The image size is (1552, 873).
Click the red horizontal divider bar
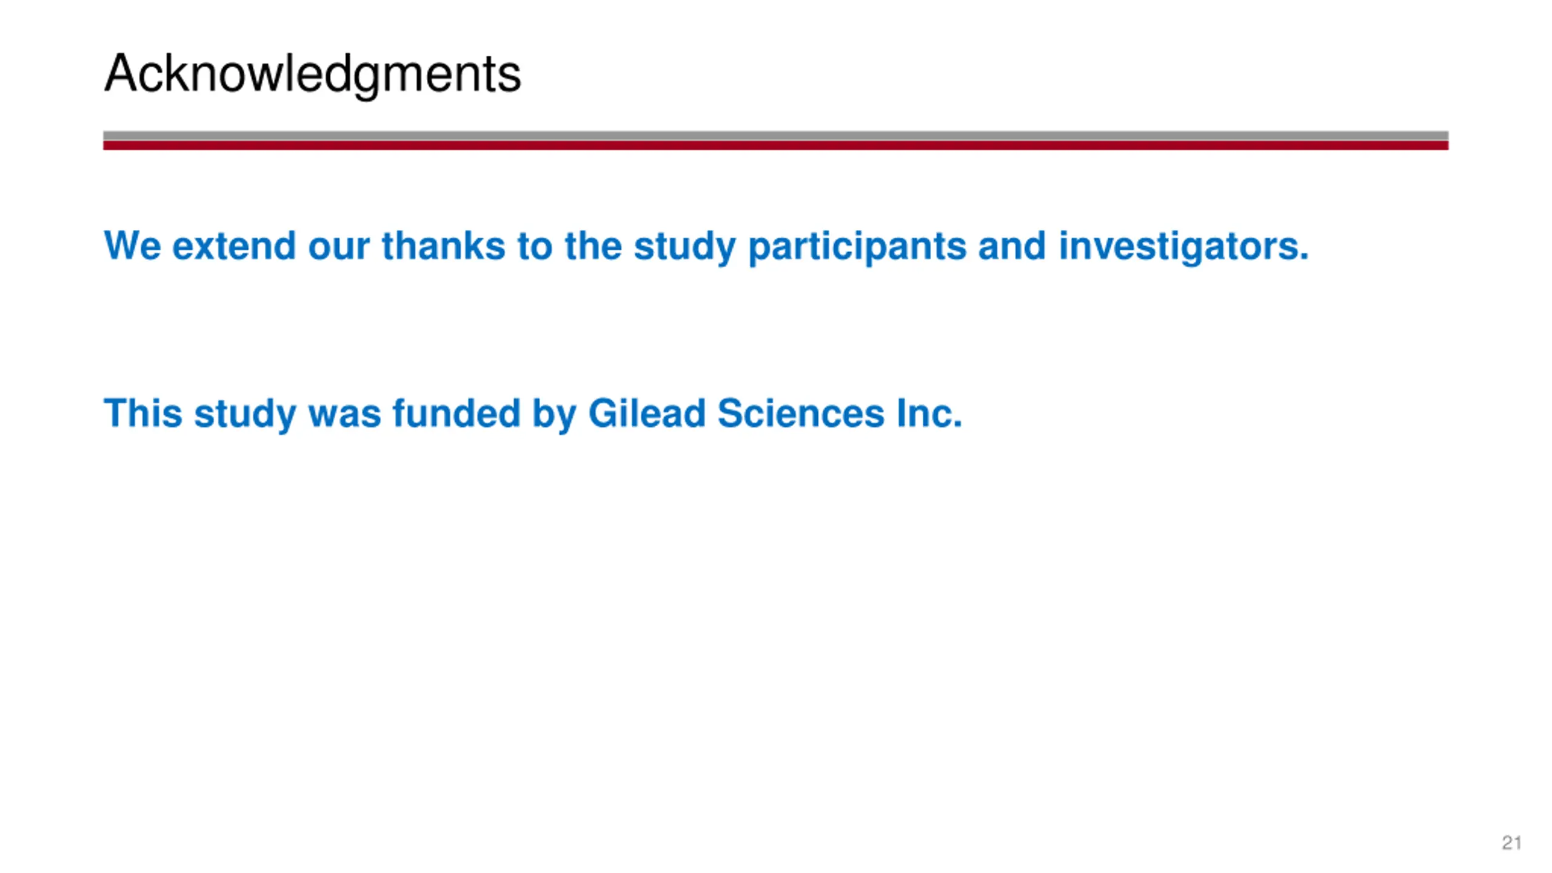(x=775, y=145)
